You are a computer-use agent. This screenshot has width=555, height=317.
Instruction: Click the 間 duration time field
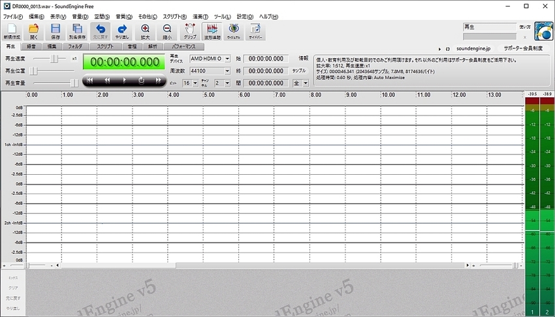click(x=266, y=83)
